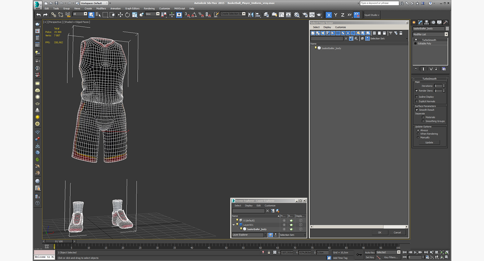Collapse the TurboSmooth rollout header
484x261 pixels.
429,79
